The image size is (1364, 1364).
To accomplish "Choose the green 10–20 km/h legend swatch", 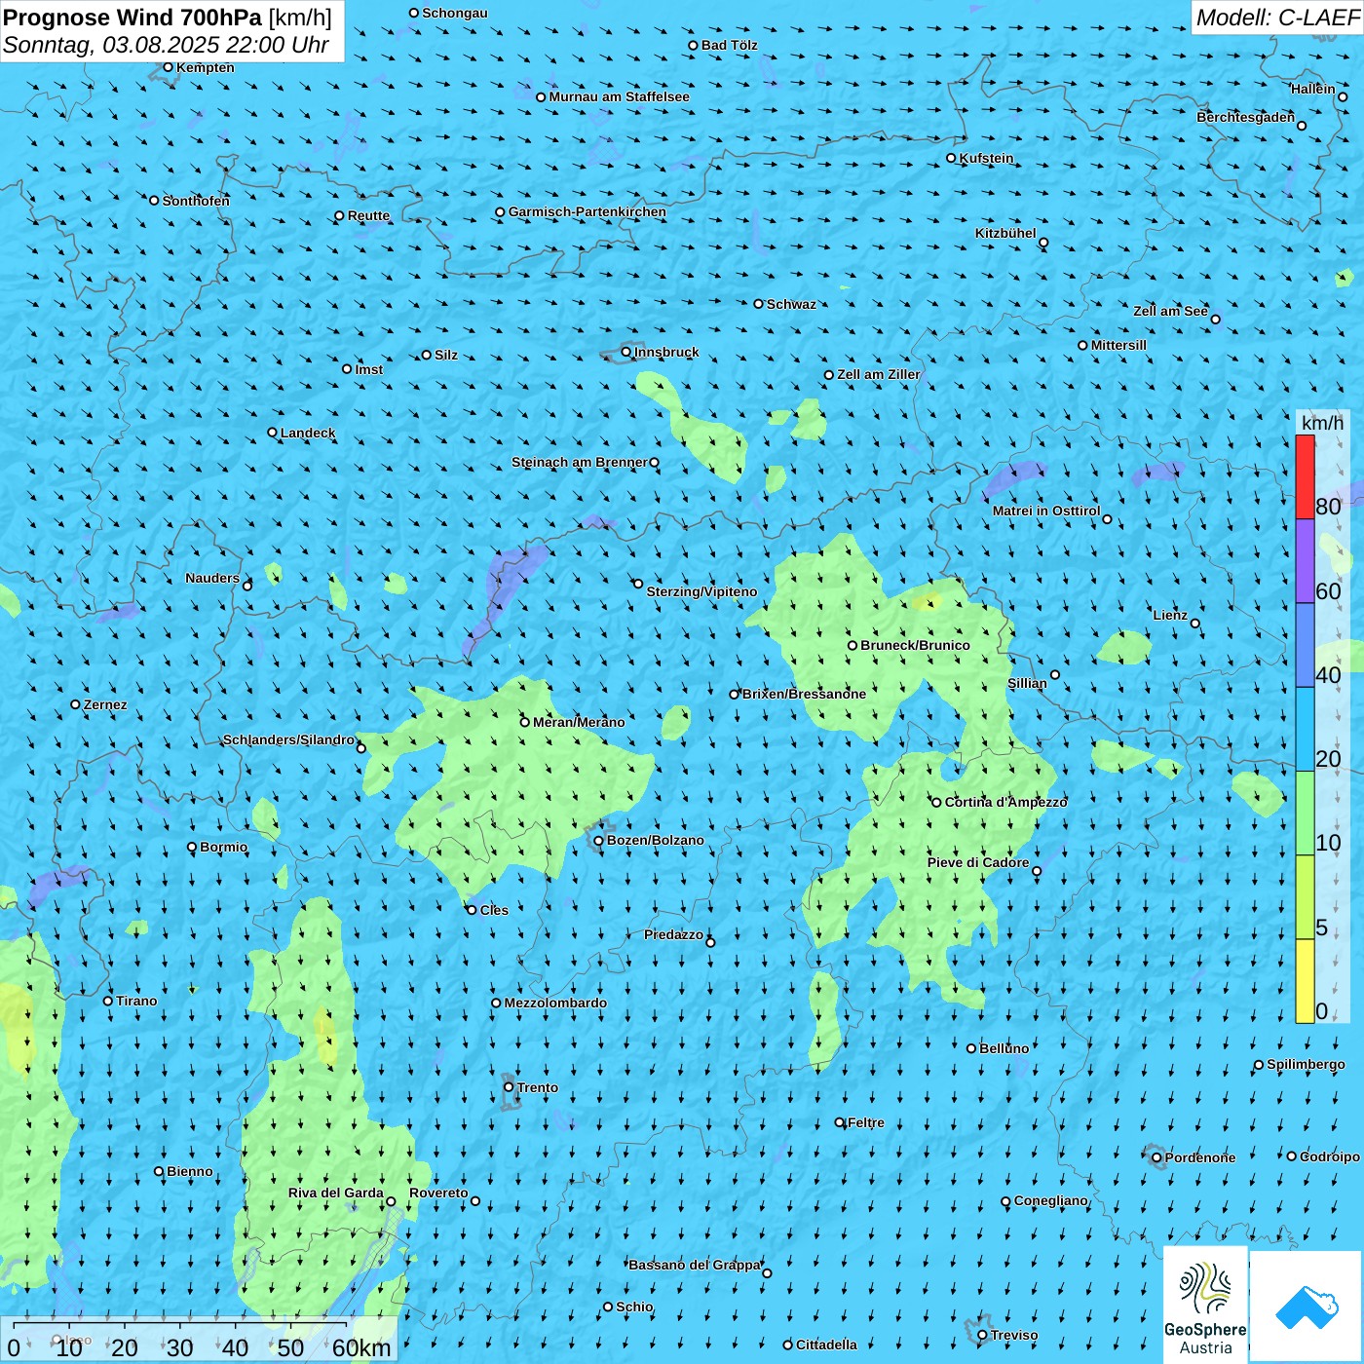I will pos(1305,814).
